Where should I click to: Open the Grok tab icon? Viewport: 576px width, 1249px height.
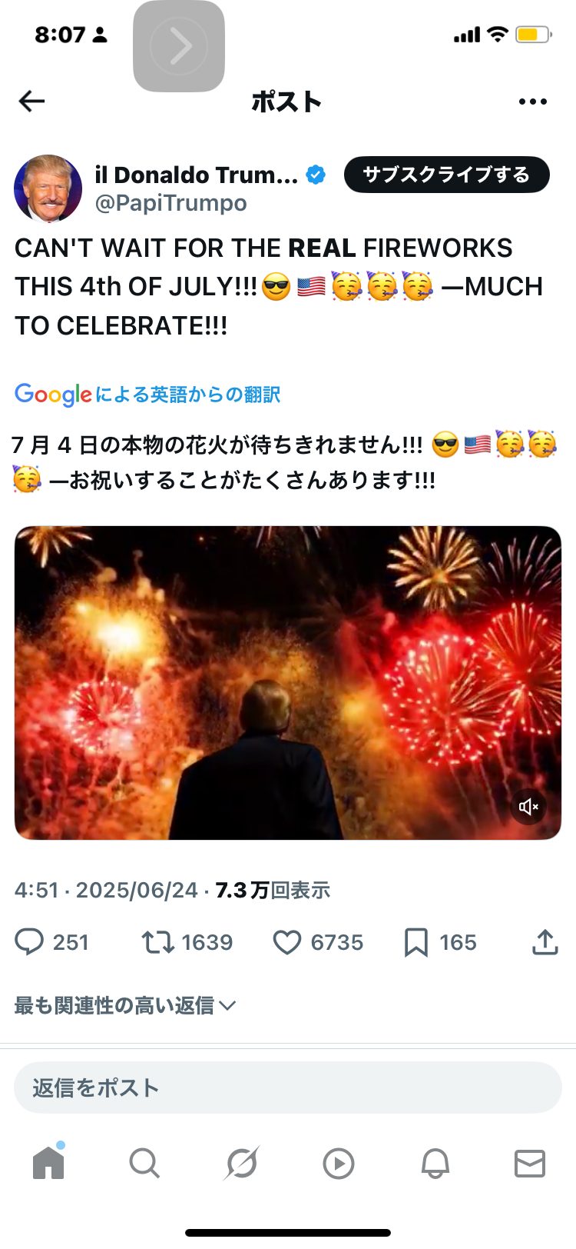click(241, 1164)
